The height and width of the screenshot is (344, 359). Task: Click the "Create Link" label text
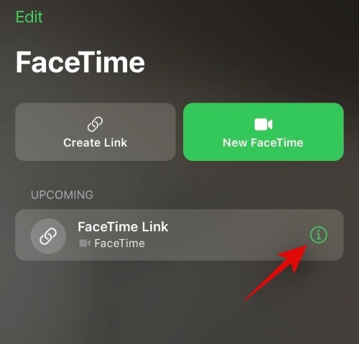[x=95, y=143]
